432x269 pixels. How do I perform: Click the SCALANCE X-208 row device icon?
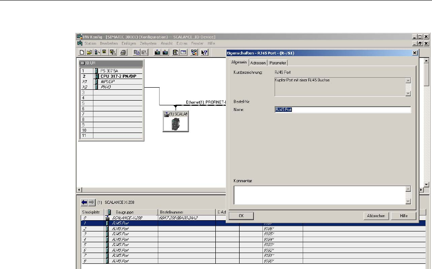107,218
